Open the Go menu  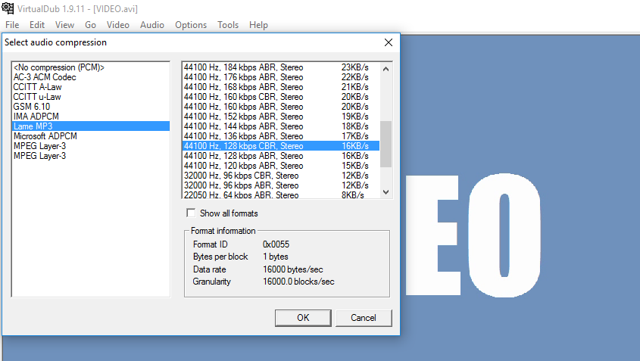[91, 25]
